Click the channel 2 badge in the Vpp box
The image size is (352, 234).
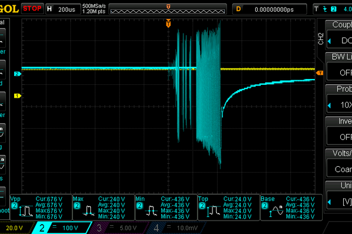click(14, 205)
